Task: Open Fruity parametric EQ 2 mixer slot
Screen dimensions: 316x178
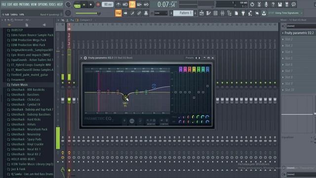Action: (299, 33)
